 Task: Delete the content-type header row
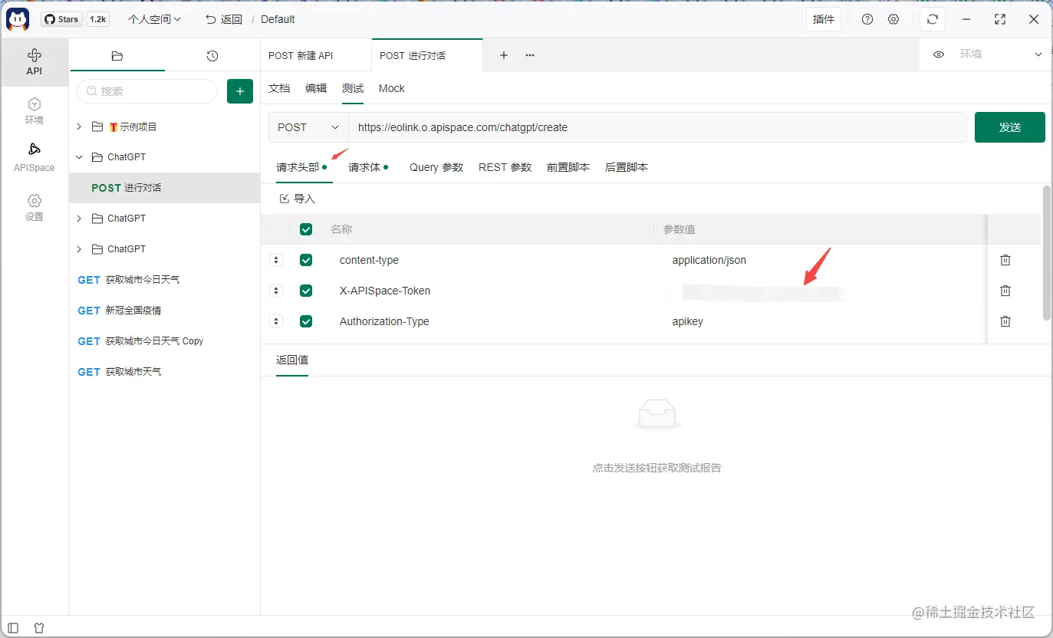pyautogui.click(x=1005, y=260)
